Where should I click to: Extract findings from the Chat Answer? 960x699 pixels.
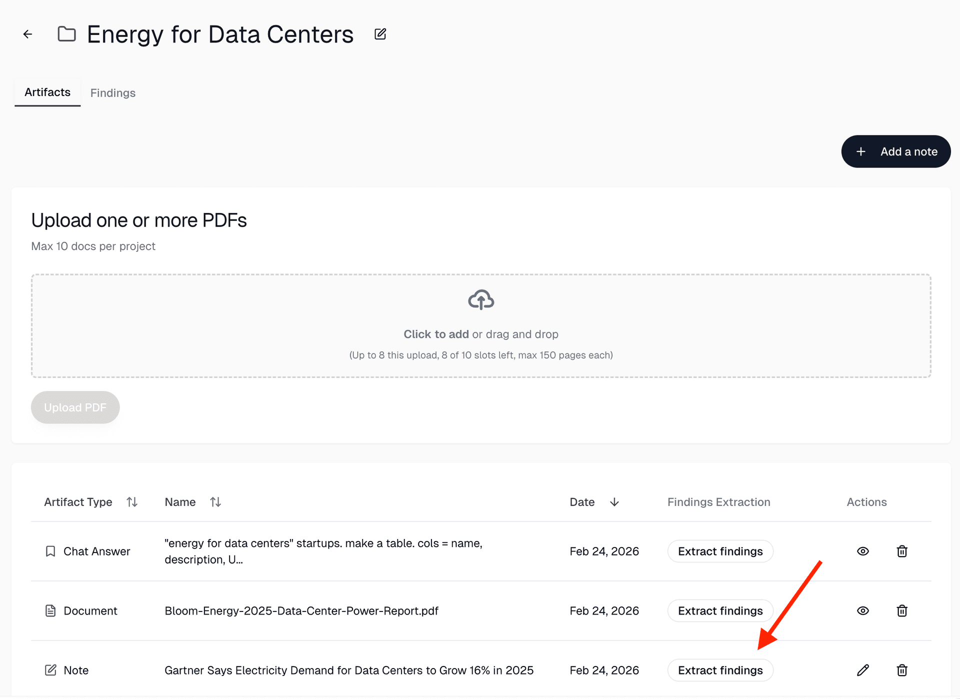click(x=720, y=551)
